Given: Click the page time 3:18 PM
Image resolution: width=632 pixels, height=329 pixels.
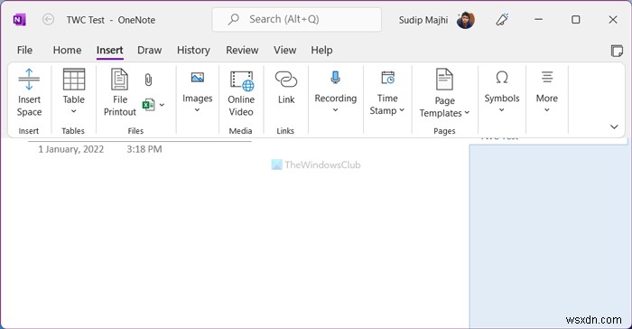Looking at the screenshot, I should click(x=144, y=149).
